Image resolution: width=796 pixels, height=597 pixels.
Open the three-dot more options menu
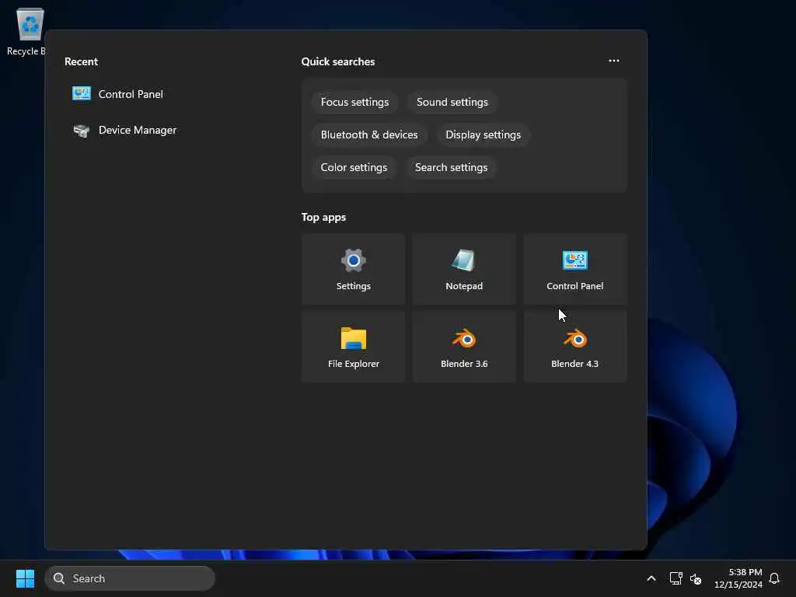pos(614,61)
